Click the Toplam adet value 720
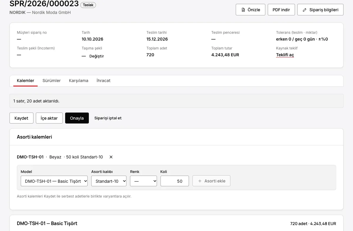This screenshot has width=353, height=231. (x=150, y=55)
